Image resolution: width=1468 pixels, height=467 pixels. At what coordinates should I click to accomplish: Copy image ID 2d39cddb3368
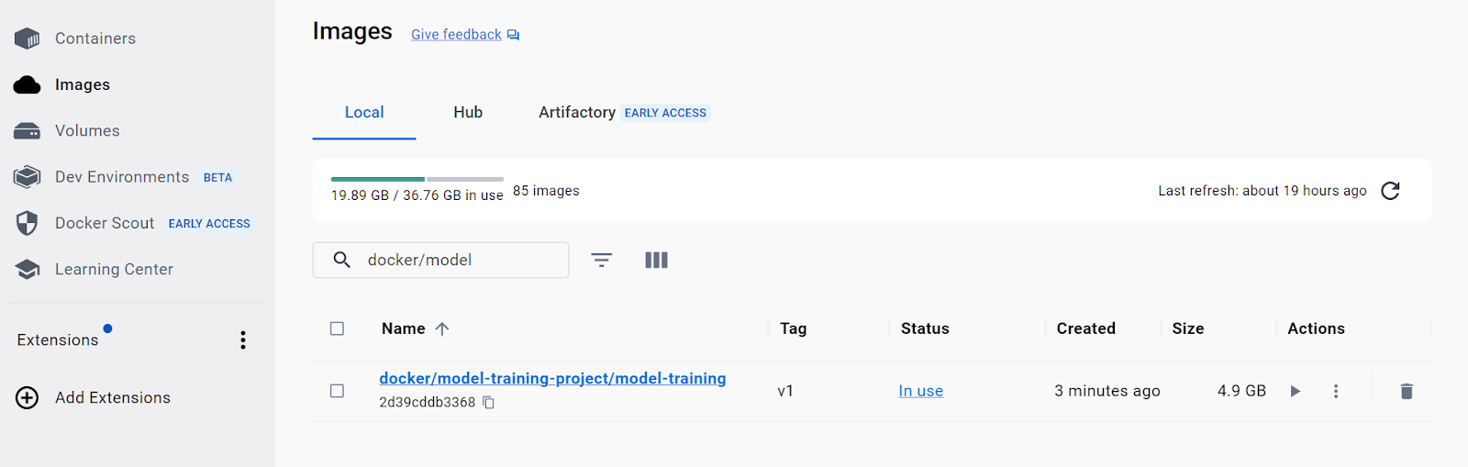[489, 403]
